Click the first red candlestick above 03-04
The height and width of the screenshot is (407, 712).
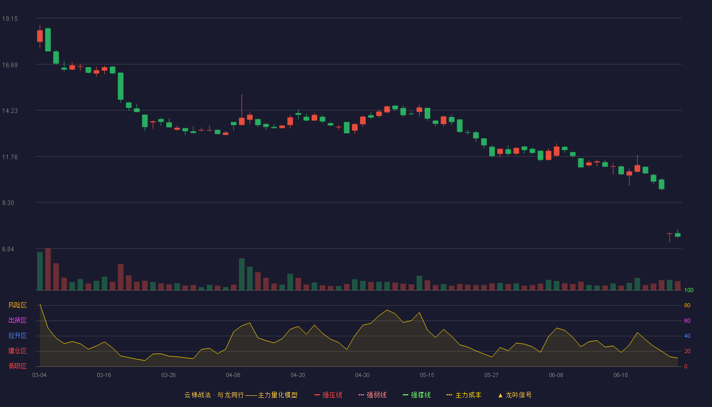tap(40, 36)
